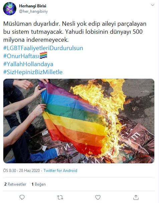The width and height of the screenshot is (159, 203).
Task: Open the tweet options chevron menu
Action: point(153,5)
